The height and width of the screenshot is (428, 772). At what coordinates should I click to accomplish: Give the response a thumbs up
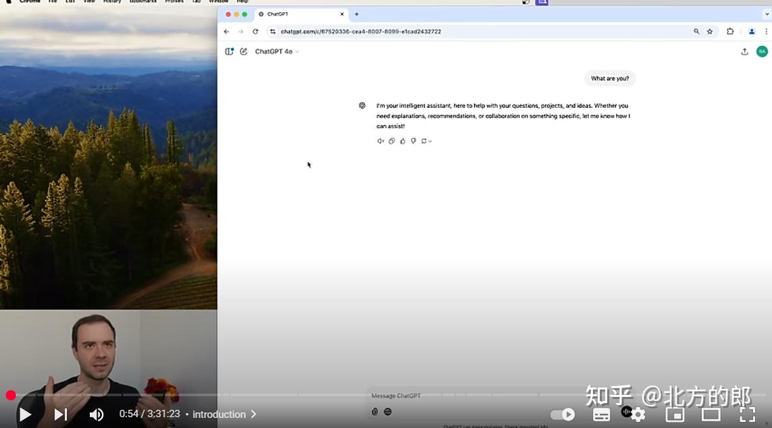(x=403, y=140)
